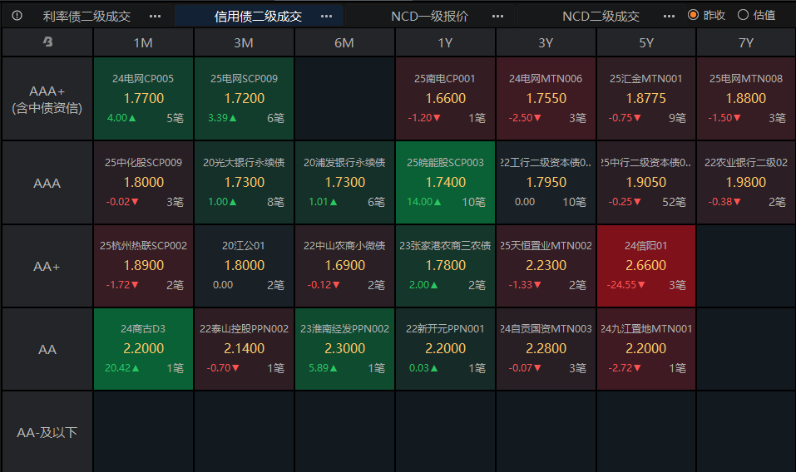The image size is (796, 472).
Task: Switch to NCD一级报价 tab
Action: pos(429,17)
